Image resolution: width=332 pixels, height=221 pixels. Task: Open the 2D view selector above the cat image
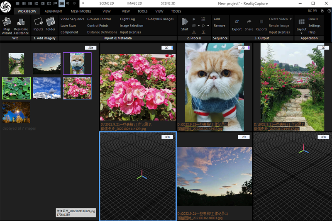coord(244,48)
